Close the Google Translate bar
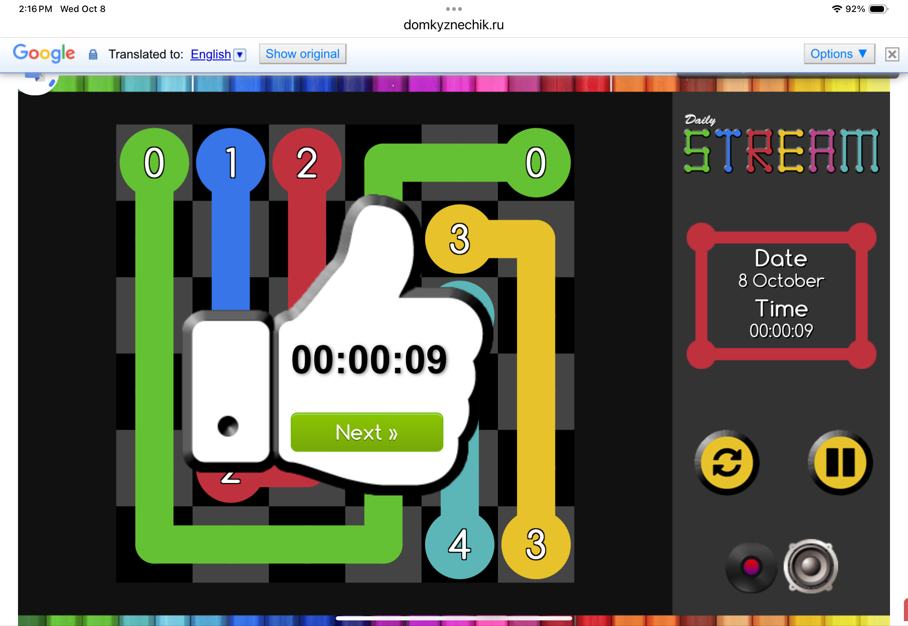Image resolution: width=908 pixels, height=626 pixels. point(891,54)
